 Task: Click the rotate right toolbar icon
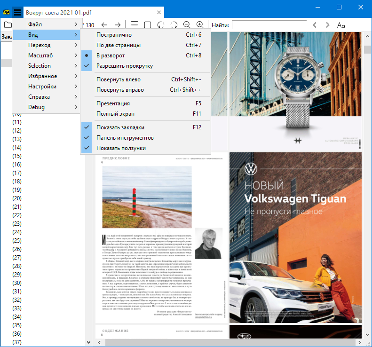174,24
